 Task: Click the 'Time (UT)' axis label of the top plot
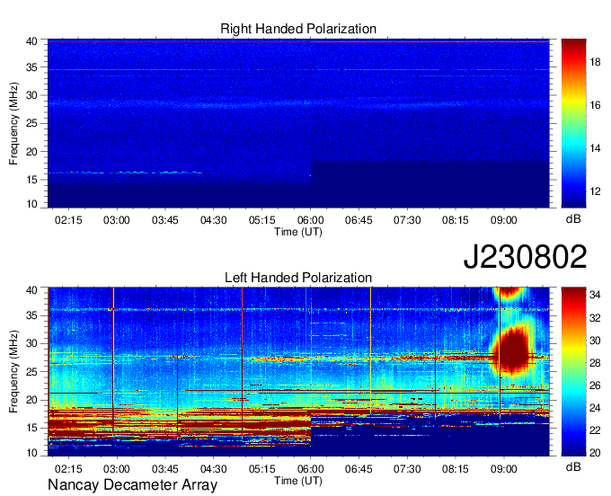click(298, 232)
